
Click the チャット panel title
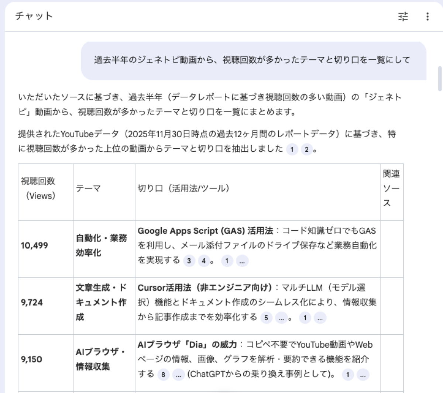(x=34, y=16)
